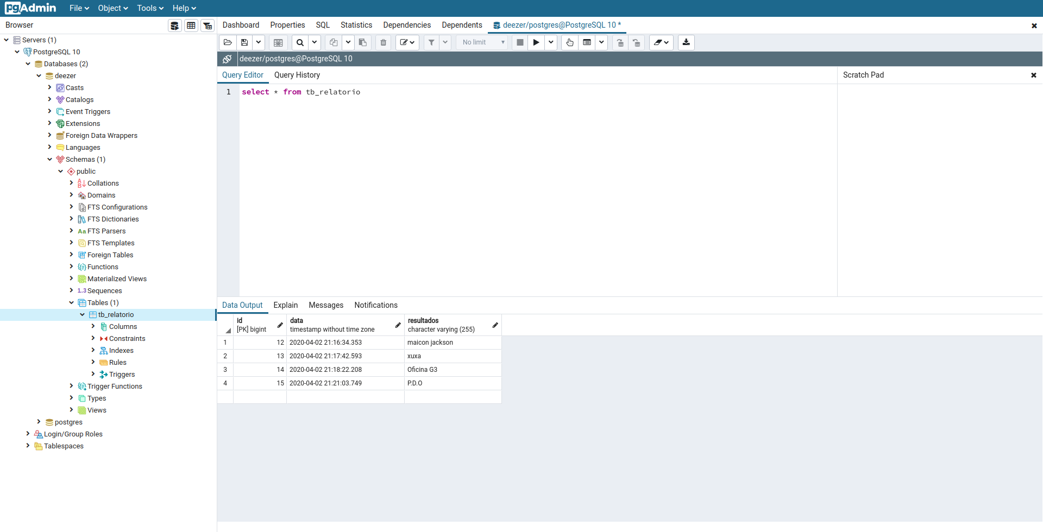Collapse the Servers (1) tree node

point(7,40)
